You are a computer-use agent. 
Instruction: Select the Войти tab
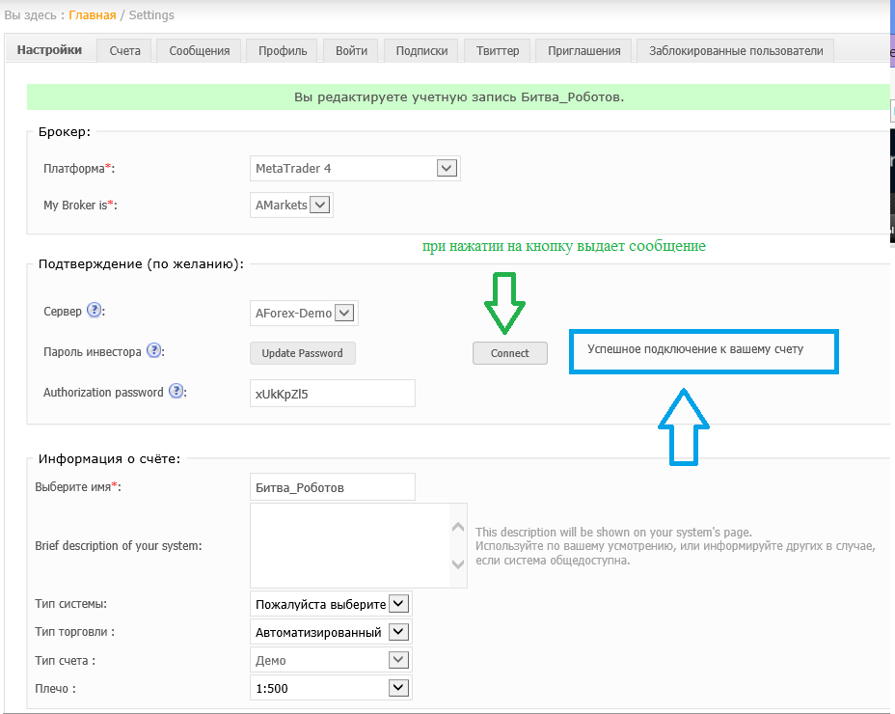352,51
